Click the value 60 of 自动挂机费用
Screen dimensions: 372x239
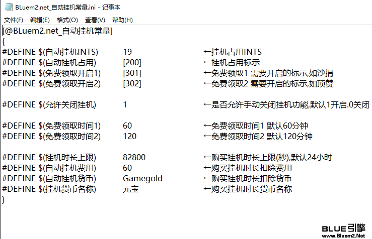(127, 168)
